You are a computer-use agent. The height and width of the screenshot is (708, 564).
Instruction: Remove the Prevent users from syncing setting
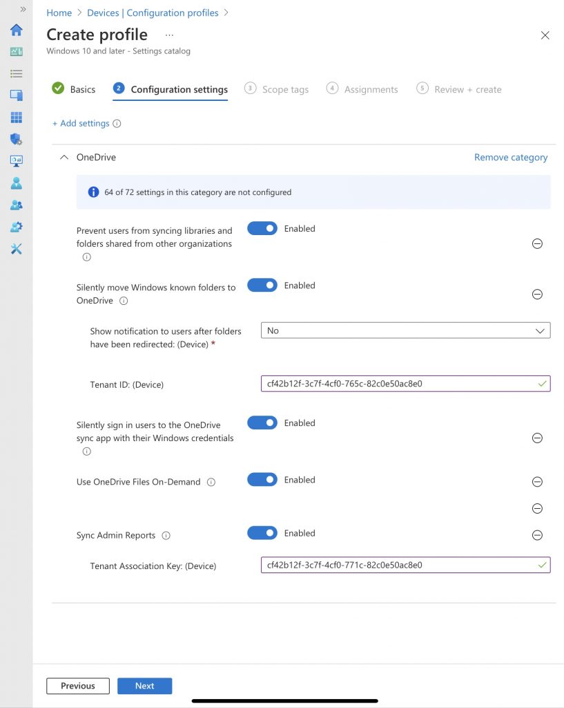(537, 244)
